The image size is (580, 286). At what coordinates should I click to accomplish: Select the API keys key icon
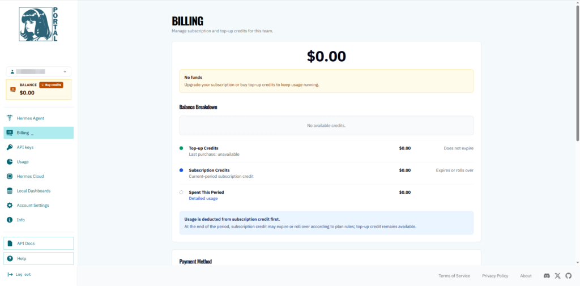pyautogui.click(x=10, y=147)
